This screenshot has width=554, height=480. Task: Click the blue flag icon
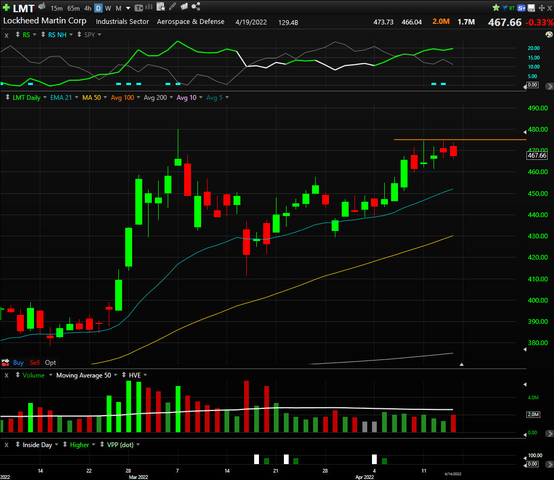pos(505,7)
